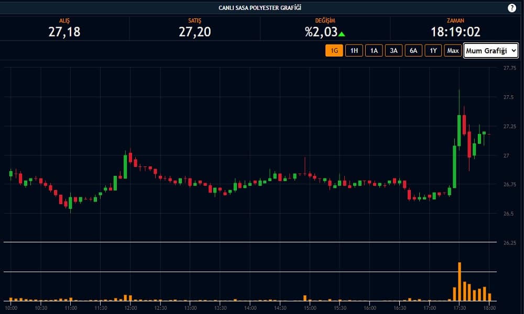
Task: Click the 14:00 label on the time axis
Action: click(x=250, y=308)
